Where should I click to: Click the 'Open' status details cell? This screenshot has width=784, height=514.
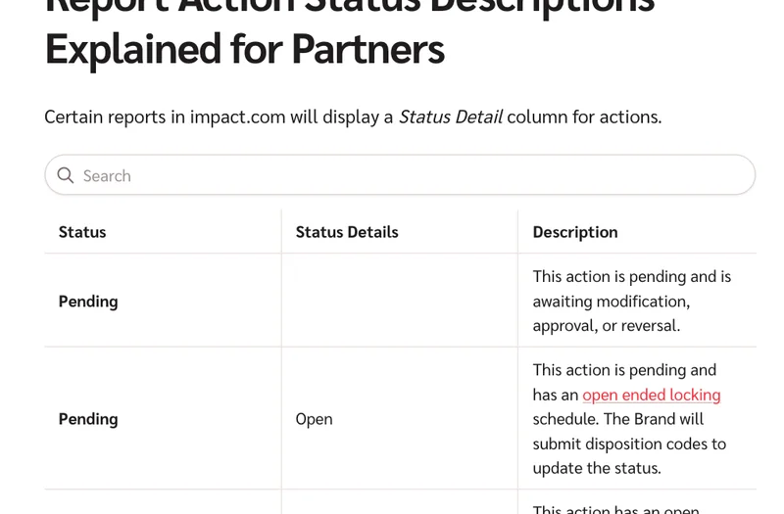coord(314,419)
